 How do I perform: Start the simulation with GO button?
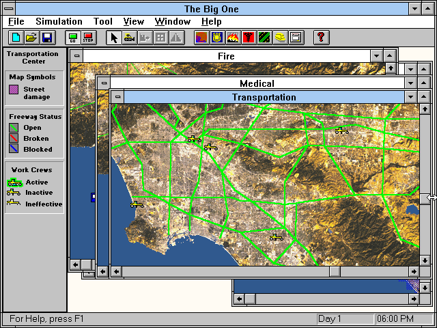73,38
